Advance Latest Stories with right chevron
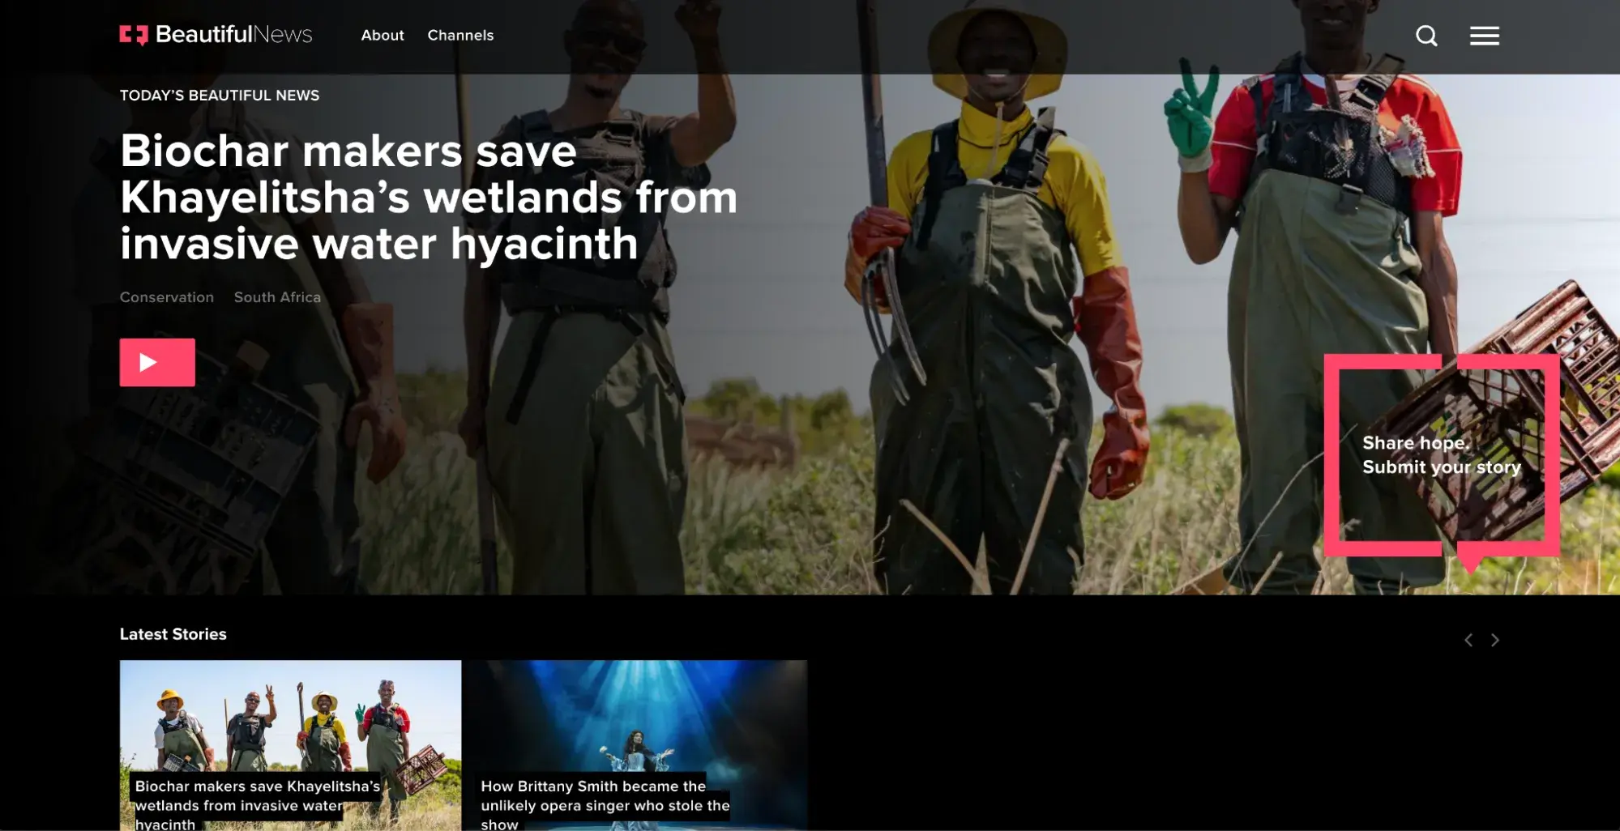 pyautogui.click(x=1495, y=640)
